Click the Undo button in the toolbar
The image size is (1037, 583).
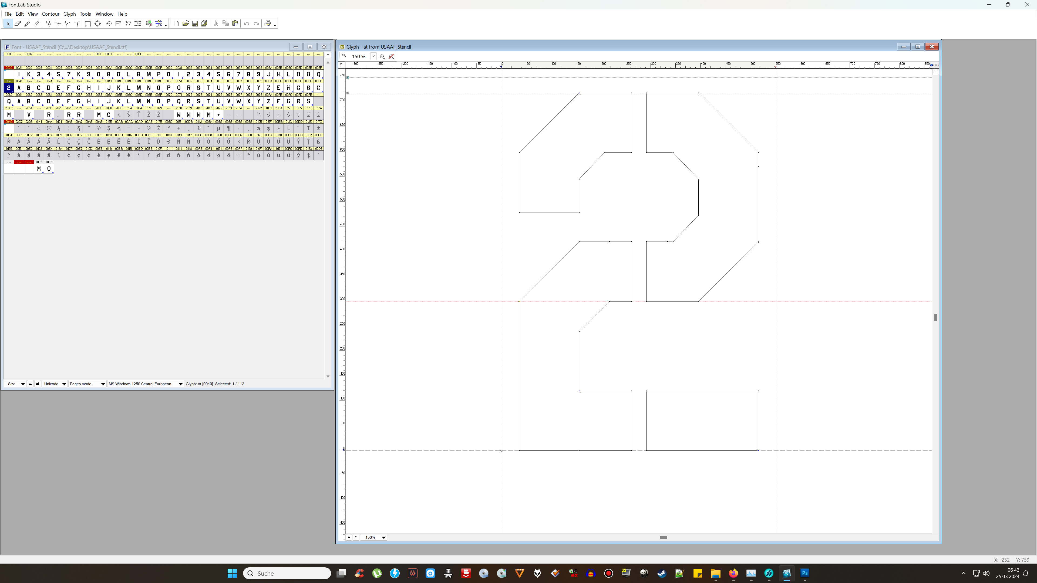(247, 24)
